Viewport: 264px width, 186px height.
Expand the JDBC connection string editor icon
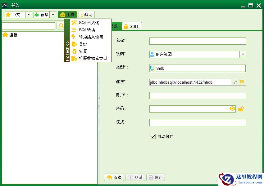pos(235,82)
